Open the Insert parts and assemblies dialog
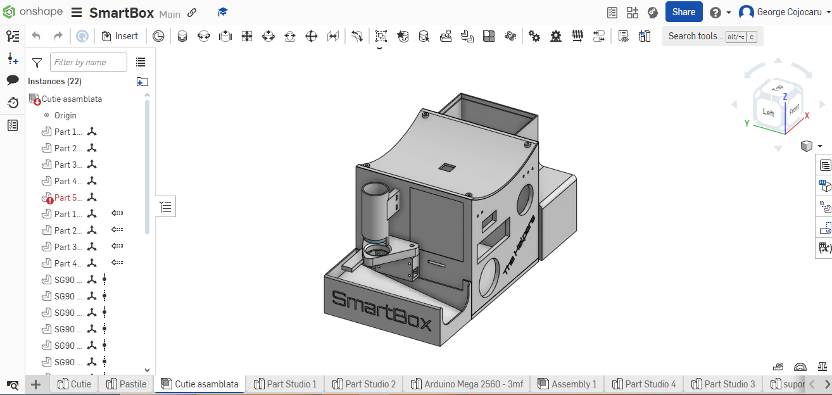Screen dimensions: 832x395 click(120, 36)
